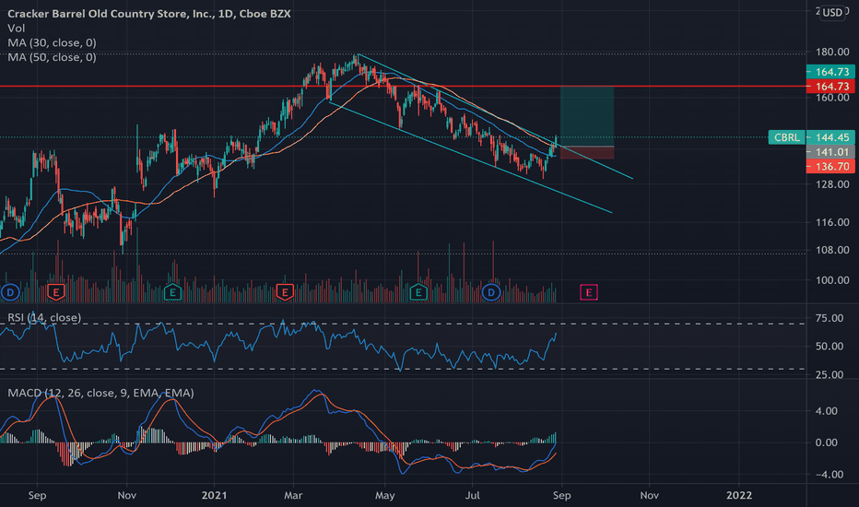The width and height of the screenshot is (859, 507).
Task: Click the 180.00 price axis label
Action: click(x=832, y=52)
